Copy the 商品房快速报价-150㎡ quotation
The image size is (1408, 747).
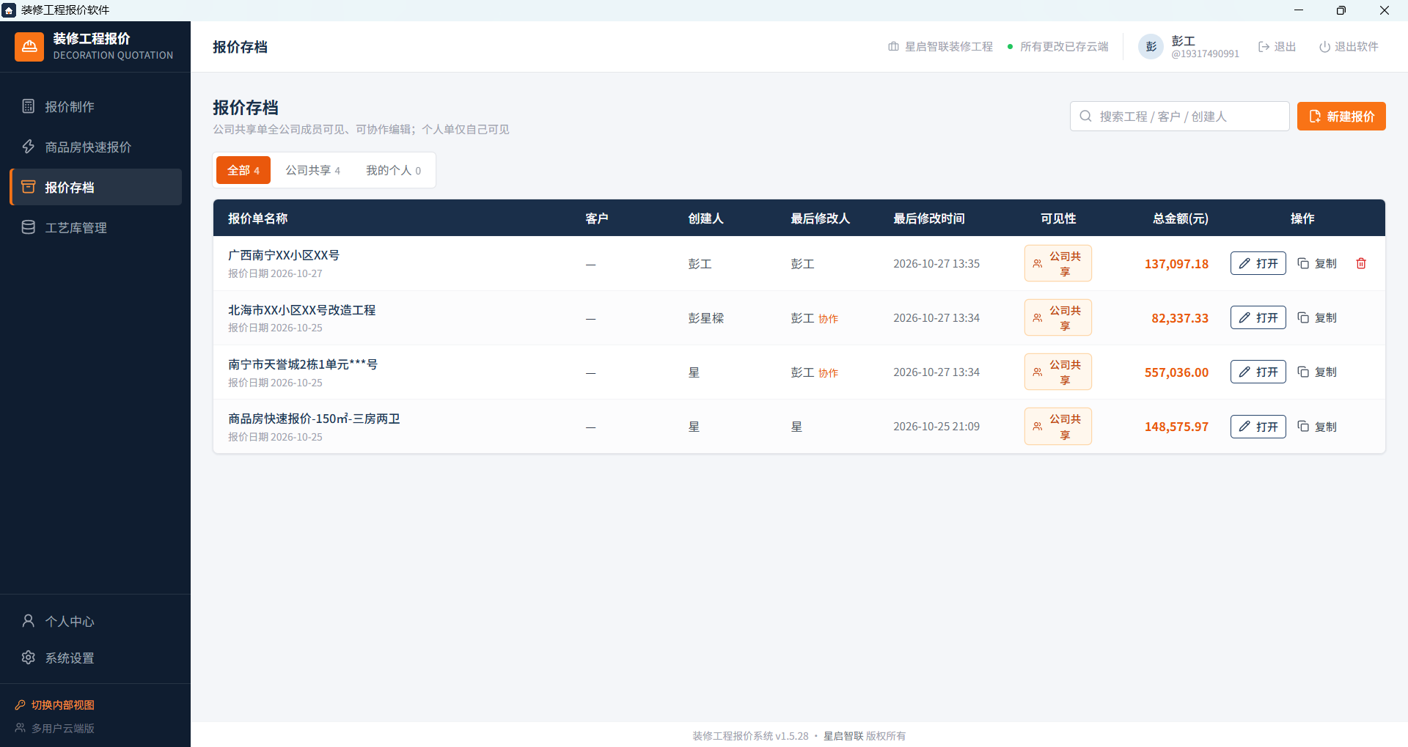coord(1317,427)
